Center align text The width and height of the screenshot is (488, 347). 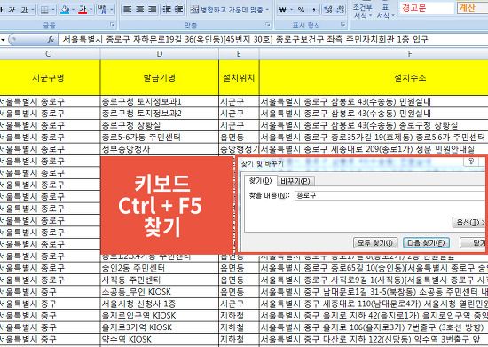[140, 10]
